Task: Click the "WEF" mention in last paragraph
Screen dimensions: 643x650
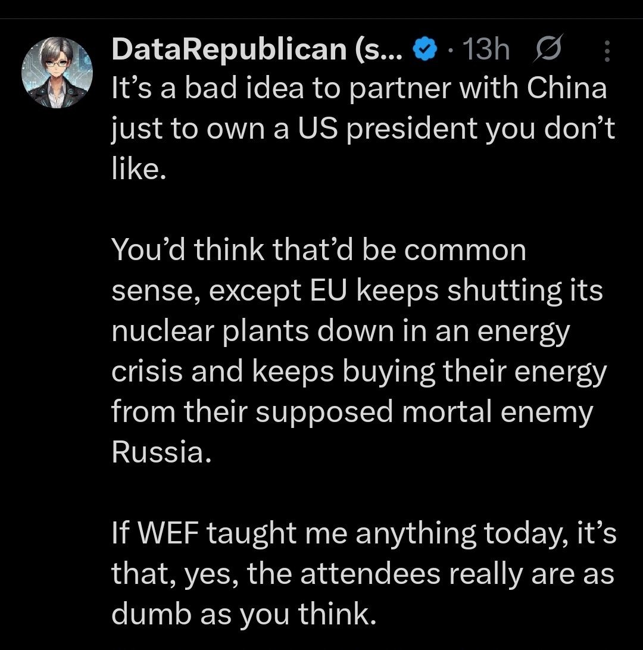Action: 166,533
